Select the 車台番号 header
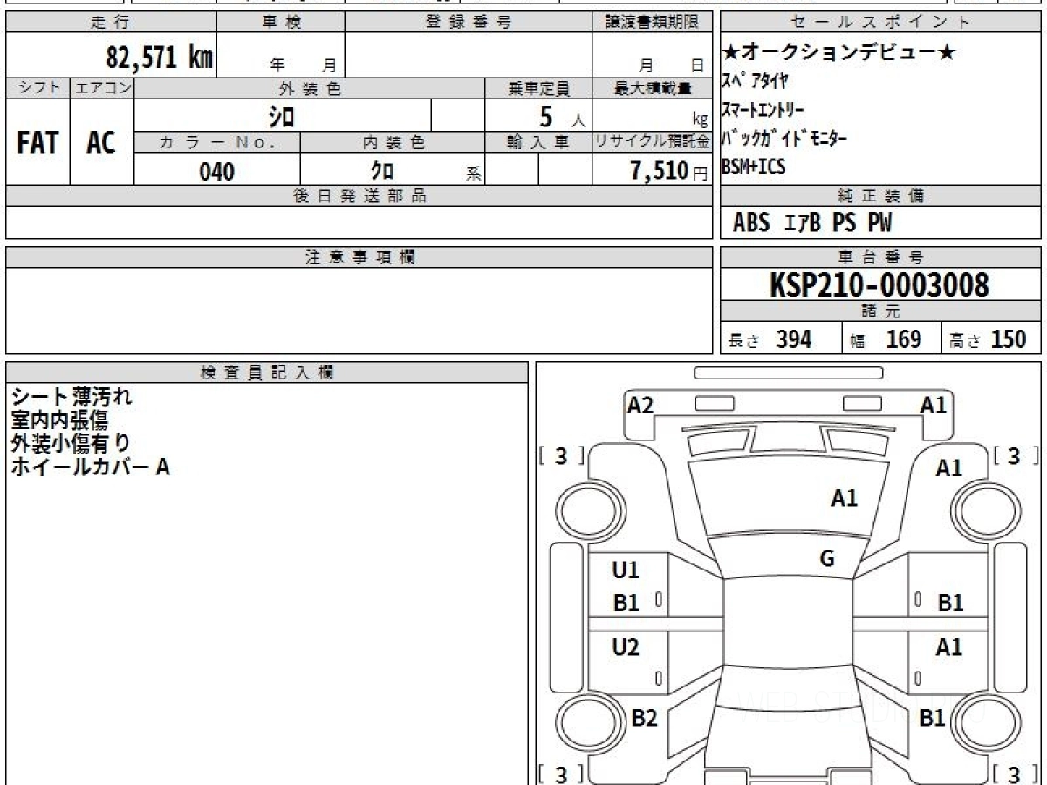Viewport: 1047px width, 785px height. [881, 257]
